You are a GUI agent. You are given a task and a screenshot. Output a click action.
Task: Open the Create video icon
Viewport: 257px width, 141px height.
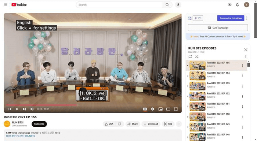coord(229,5)
